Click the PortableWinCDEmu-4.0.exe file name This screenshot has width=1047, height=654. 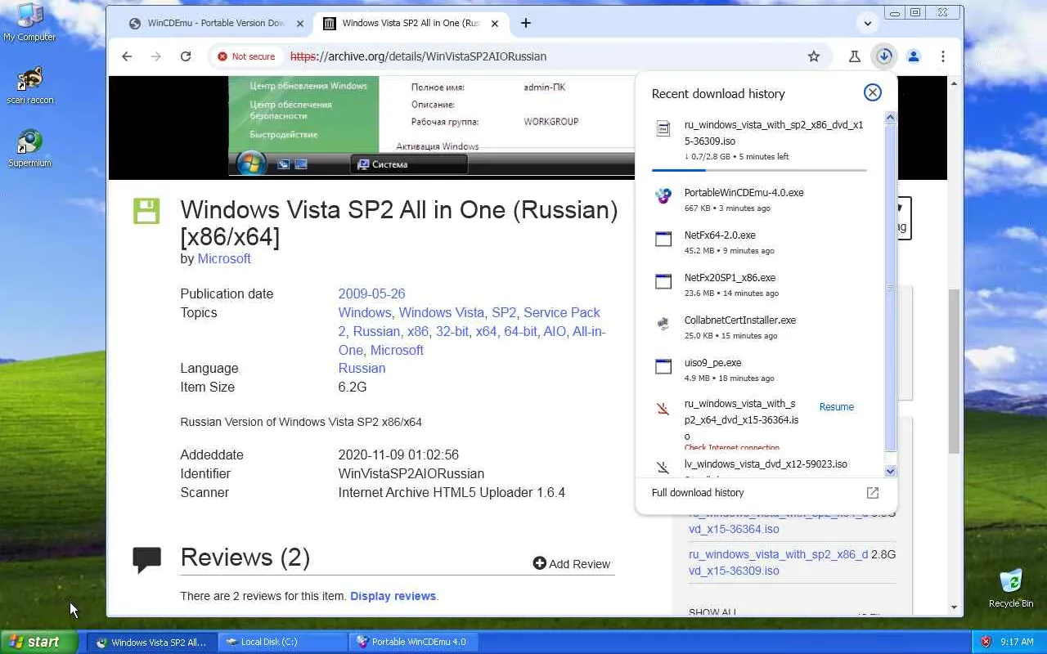pos(744,193)
